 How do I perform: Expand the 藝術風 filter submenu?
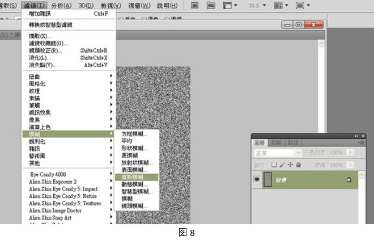tap(69, 155)
